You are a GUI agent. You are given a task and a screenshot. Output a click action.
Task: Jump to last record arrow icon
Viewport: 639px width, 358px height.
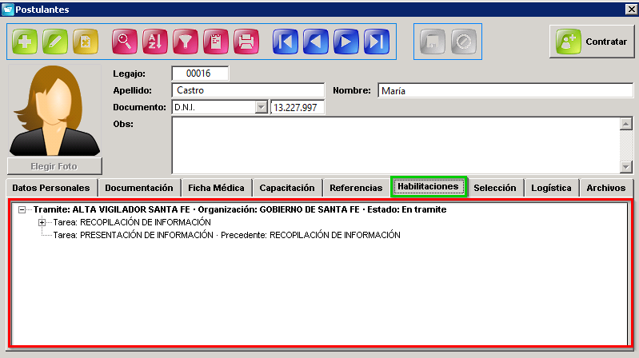377,42
